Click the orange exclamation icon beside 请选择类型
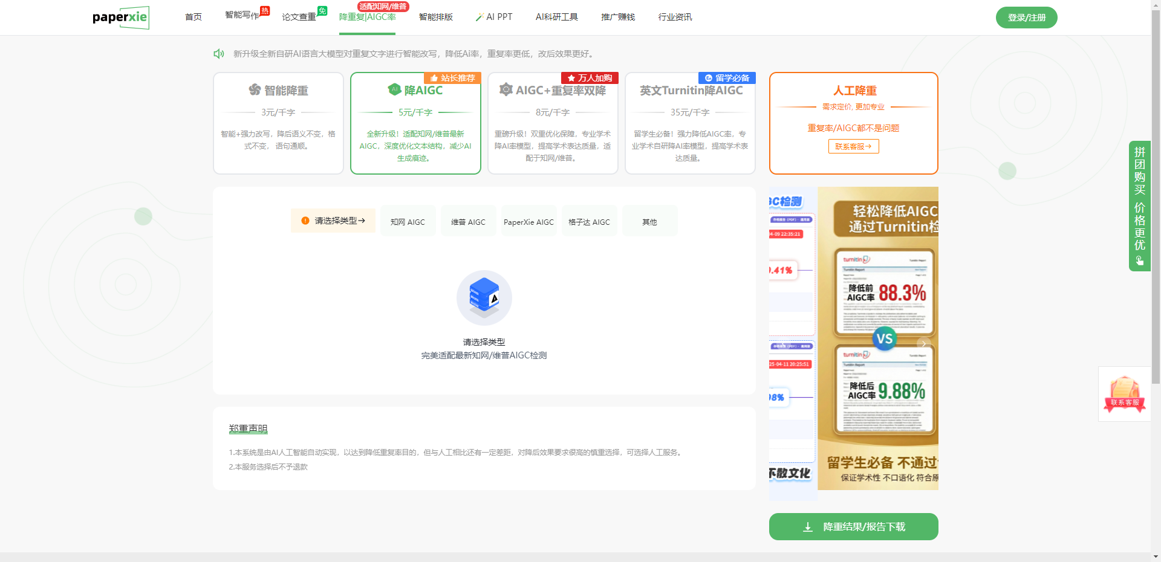Screen dimensions: 1161x562 305,221
